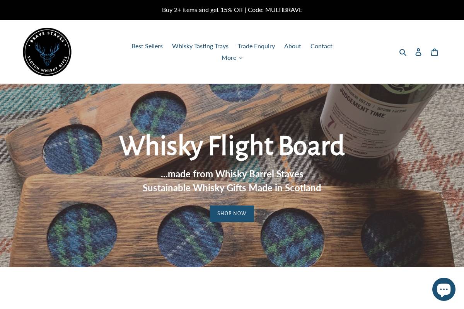Click the Whisky Flight Board heading
The height and width of the screenshot is (309, 464).
point(232,146)
